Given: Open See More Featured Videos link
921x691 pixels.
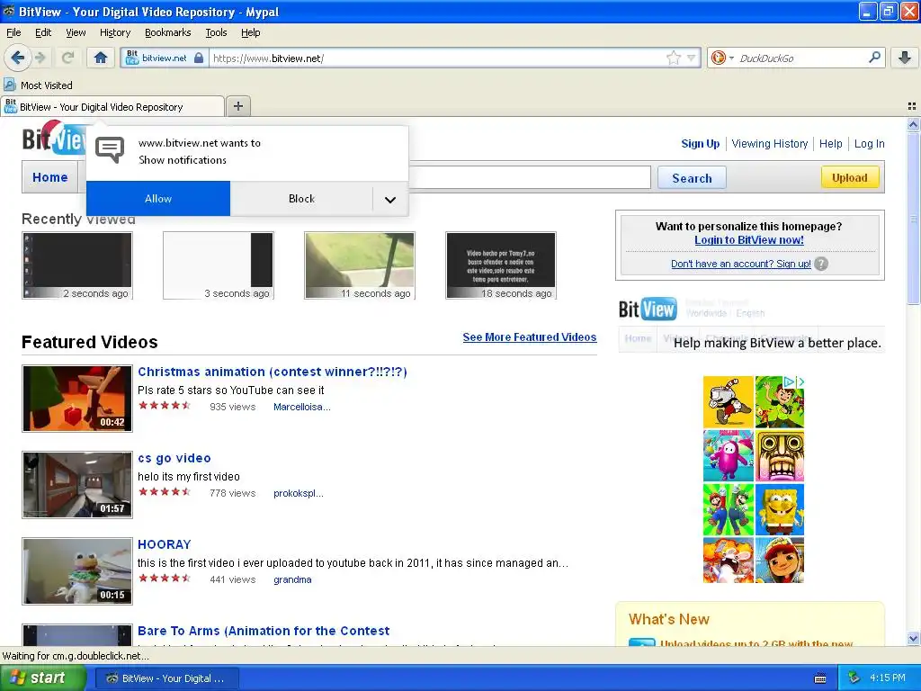Looking at the screenshot, I should [529, 337].
